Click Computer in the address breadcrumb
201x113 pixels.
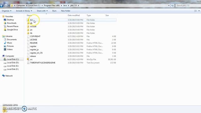[x=21, y=6]
